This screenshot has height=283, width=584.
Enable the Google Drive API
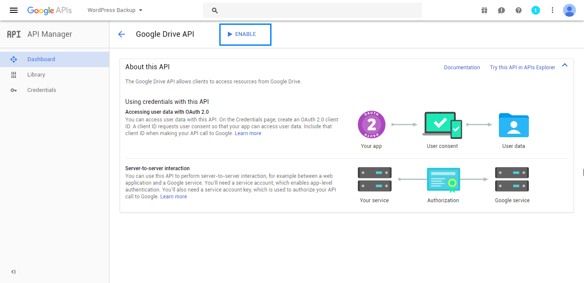click(x=245, y=34)
